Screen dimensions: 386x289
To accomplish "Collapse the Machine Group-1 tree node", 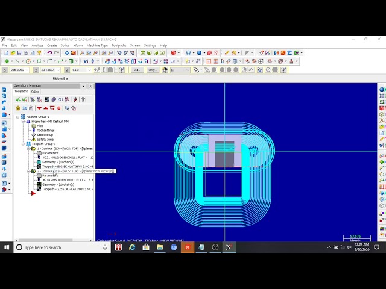I will pyautogui.click(x=17, y=117).
